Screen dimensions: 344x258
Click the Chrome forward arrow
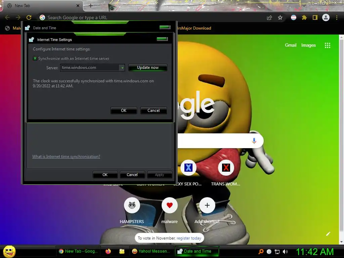(18, 17)
